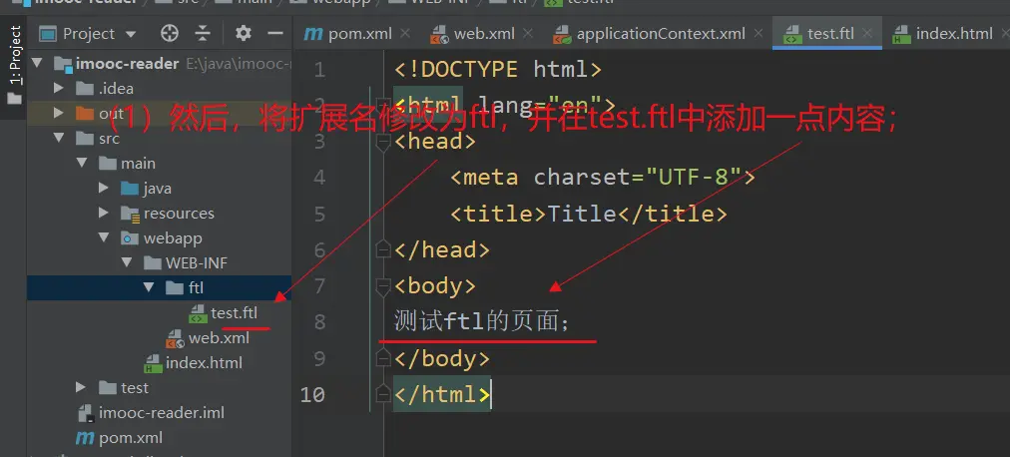This screenshot has width=1010, height=457.
Task: Expand the resources folder
Action: click(104, 214)
